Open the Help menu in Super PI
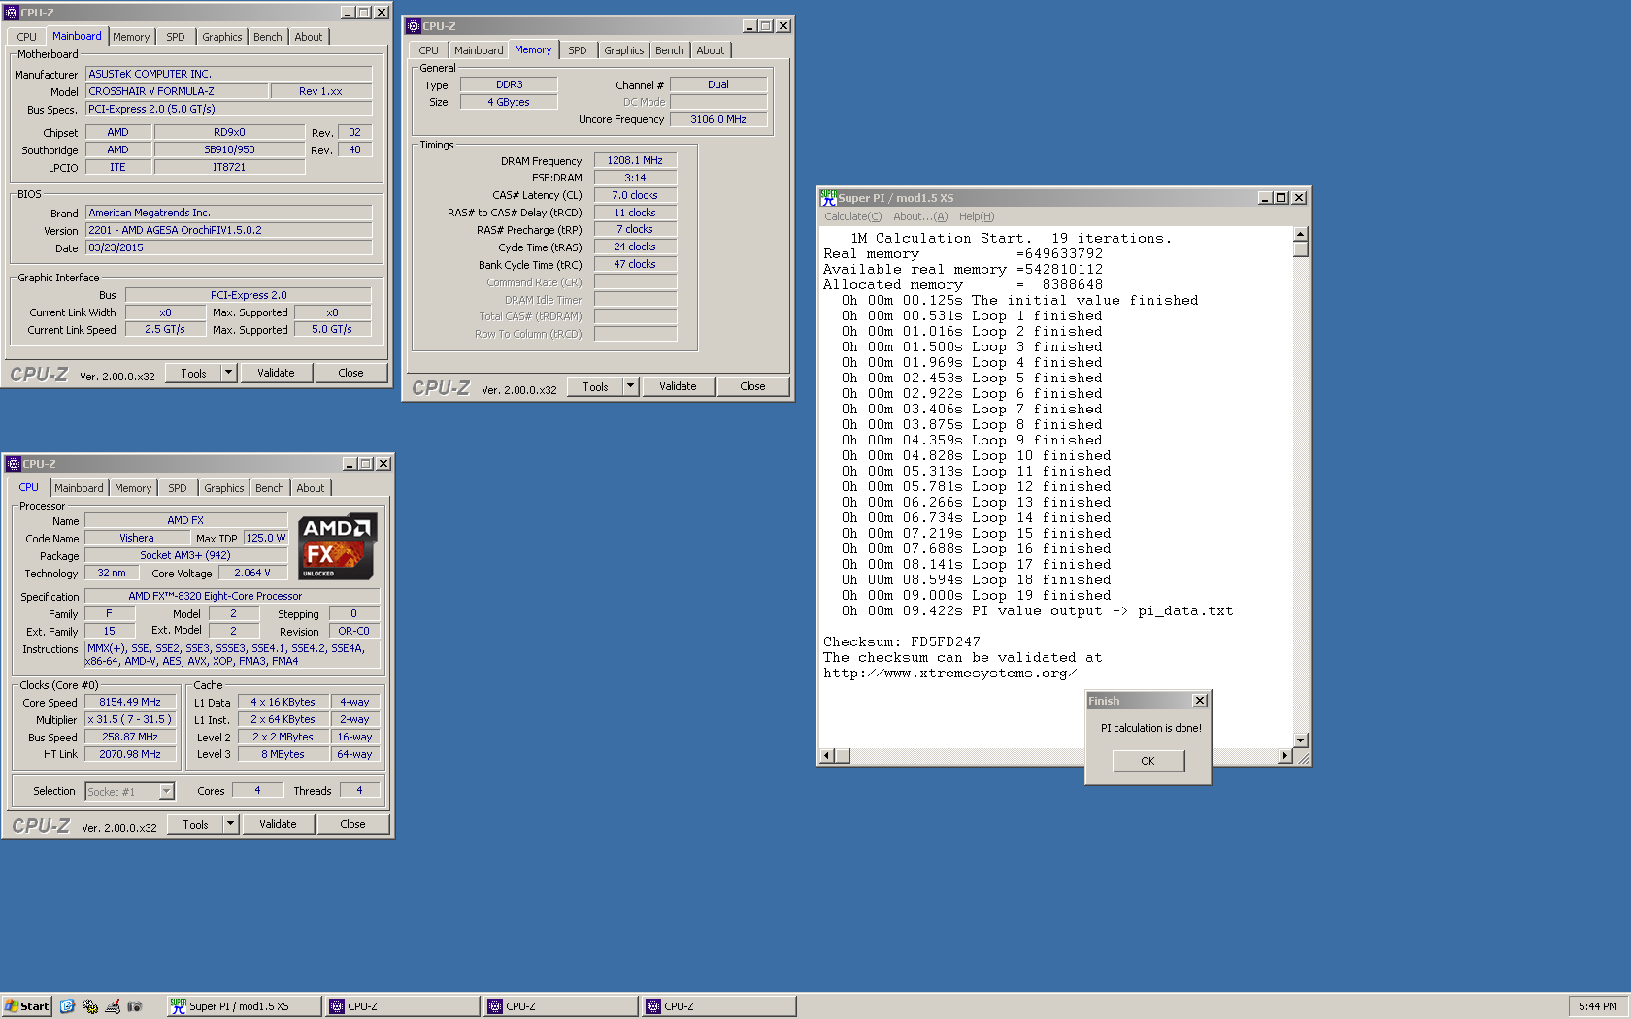Image resolution: width=1631 pixels, height=1019 pixels. (977, 216)
